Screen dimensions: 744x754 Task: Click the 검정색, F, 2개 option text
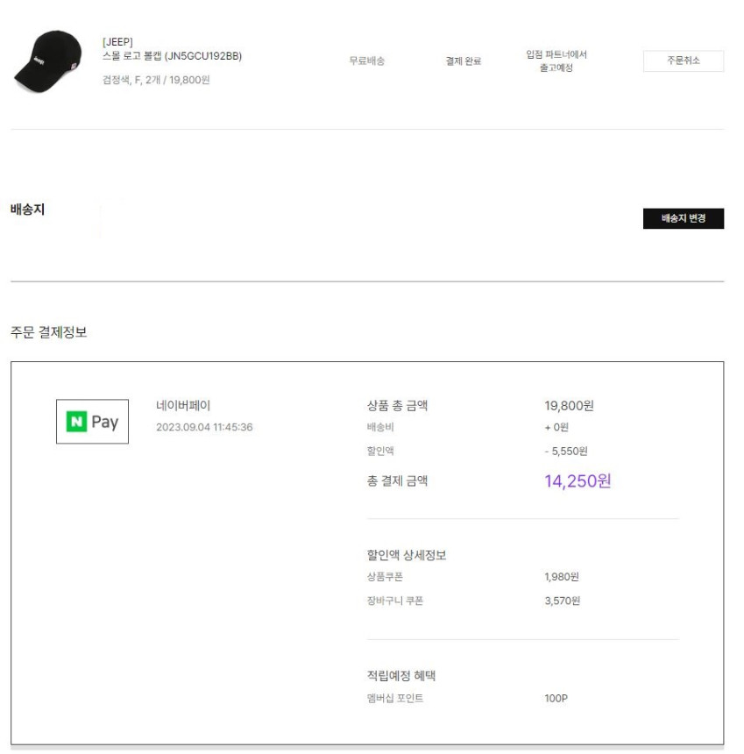[x=156, y=81]
